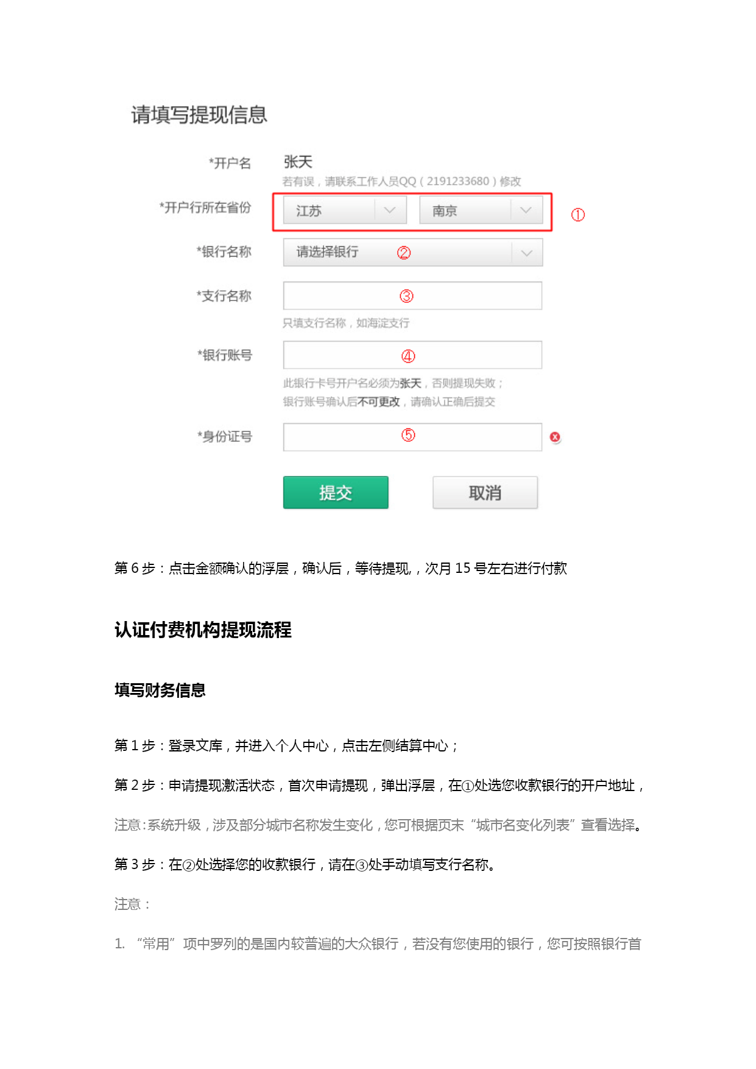This screenshot has height=1069, width=756.
Task: Click the arrow of the bank name dropdown
Action: (x=526, y=253)
